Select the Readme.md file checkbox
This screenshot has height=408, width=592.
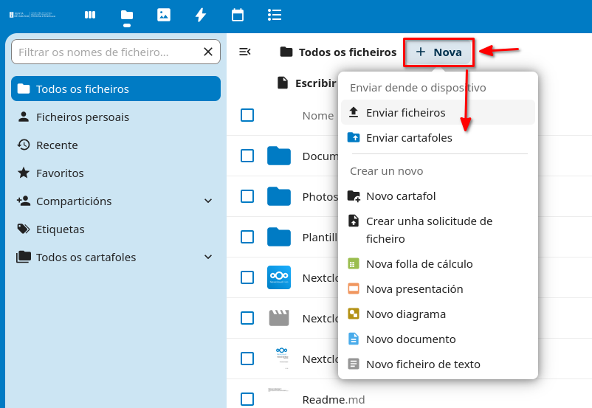click(247, 399)
